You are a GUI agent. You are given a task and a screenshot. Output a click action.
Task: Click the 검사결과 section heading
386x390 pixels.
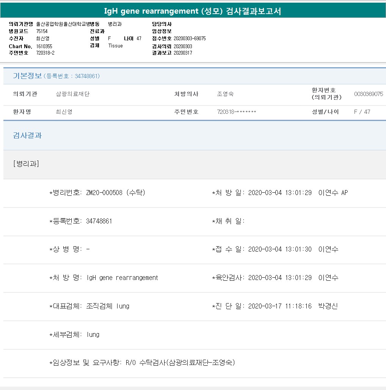click(x=27, y=135)
